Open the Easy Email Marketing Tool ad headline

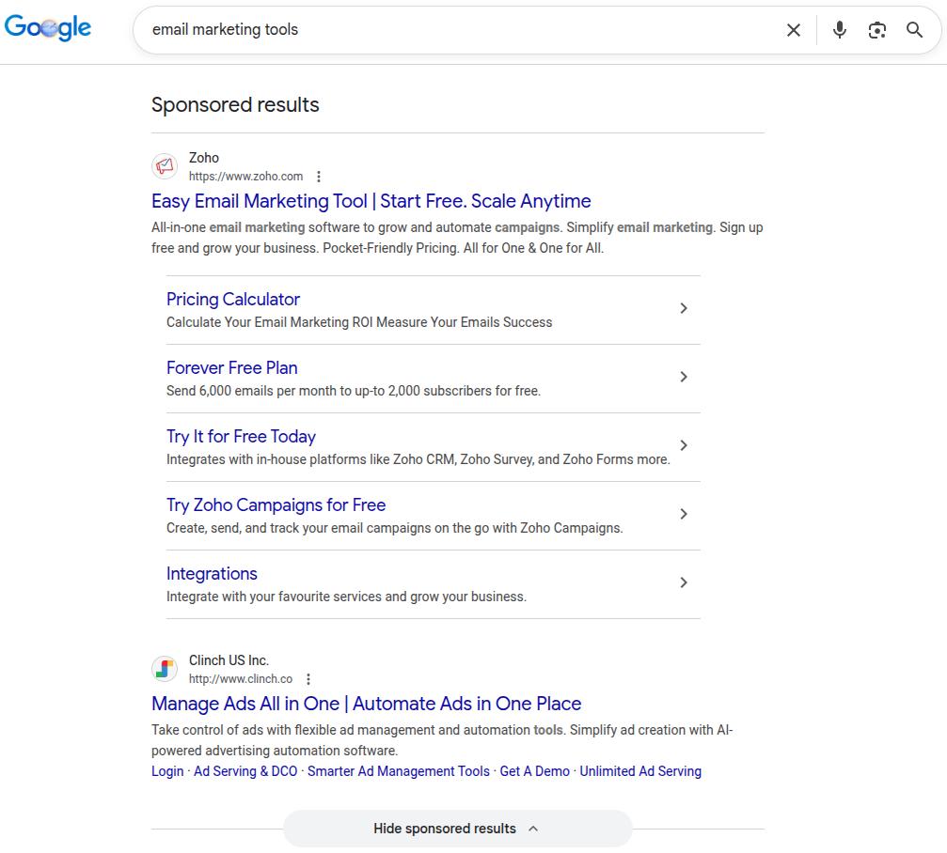tap(371, 201)
